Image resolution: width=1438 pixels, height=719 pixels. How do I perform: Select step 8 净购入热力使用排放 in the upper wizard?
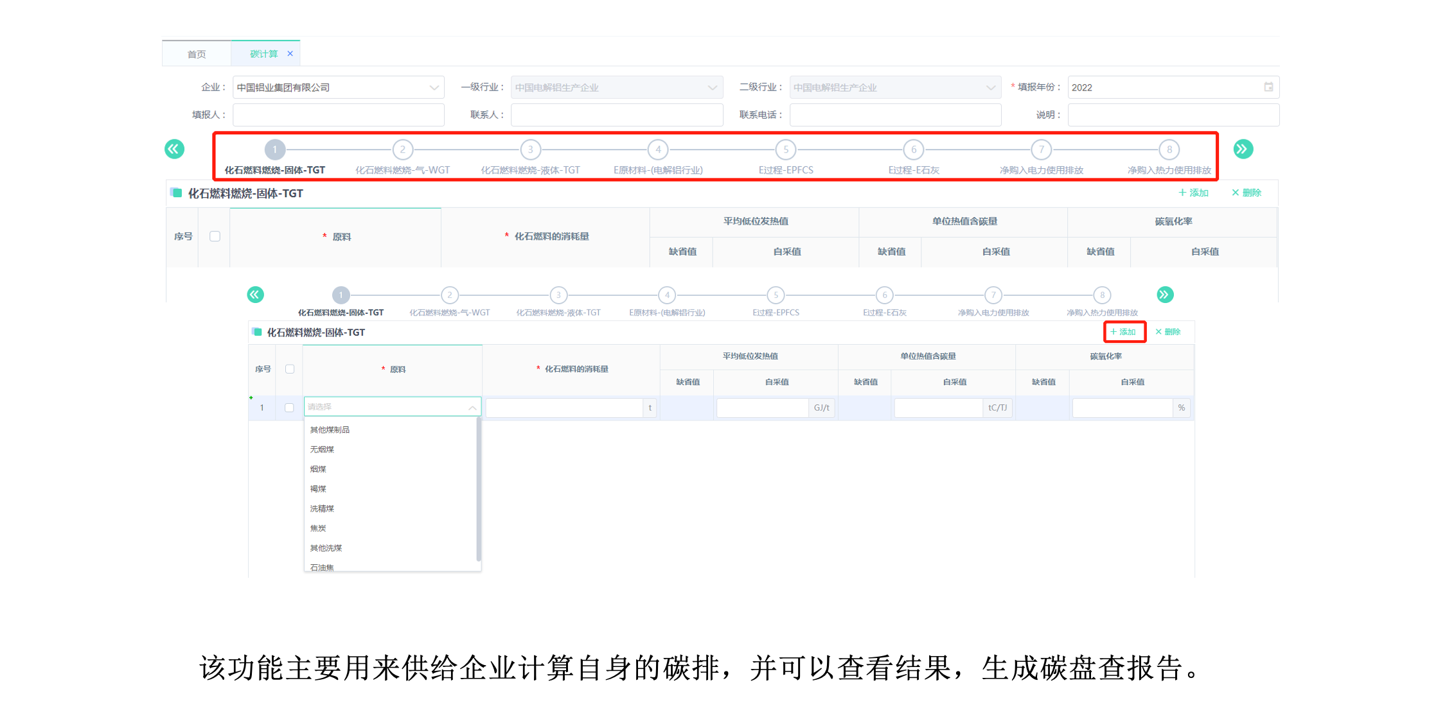(1169, 150)
